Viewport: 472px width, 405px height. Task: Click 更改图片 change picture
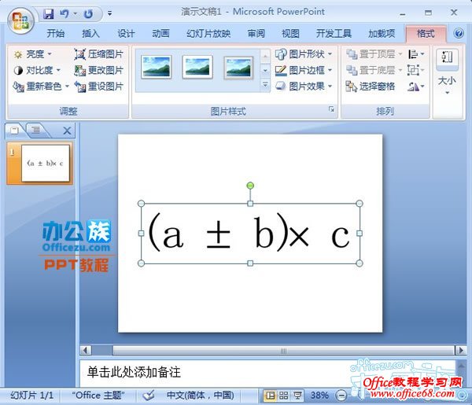click(x=99, y=71)
